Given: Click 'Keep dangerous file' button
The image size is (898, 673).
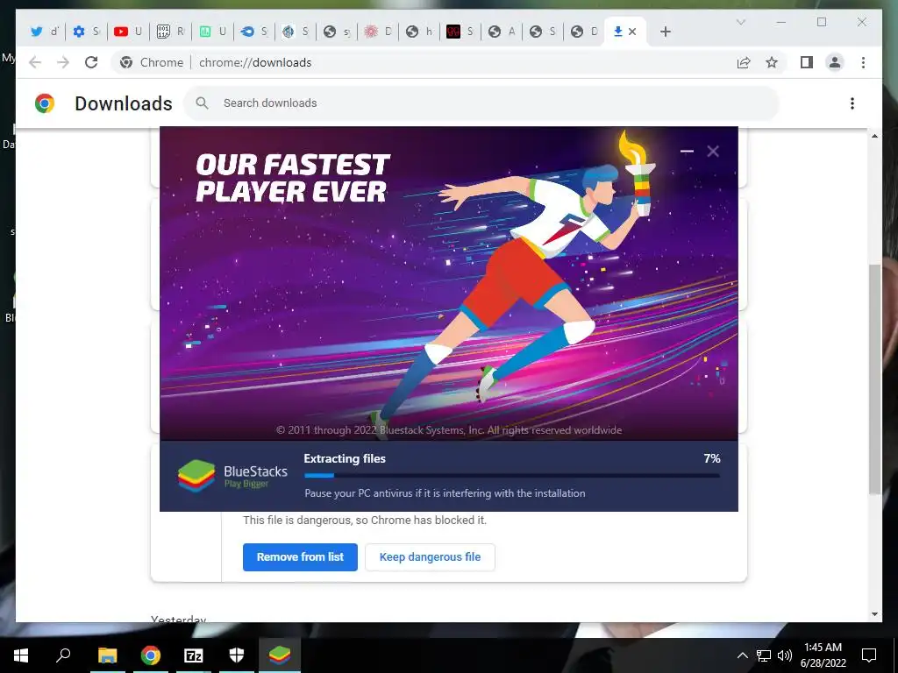Looking at the screenshot, I should tap(430, 556).
